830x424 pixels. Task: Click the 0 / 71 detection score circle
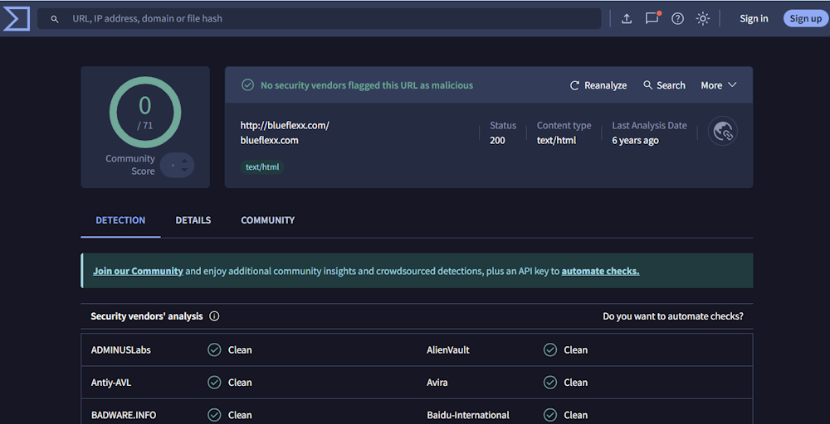tap(145, 112)
